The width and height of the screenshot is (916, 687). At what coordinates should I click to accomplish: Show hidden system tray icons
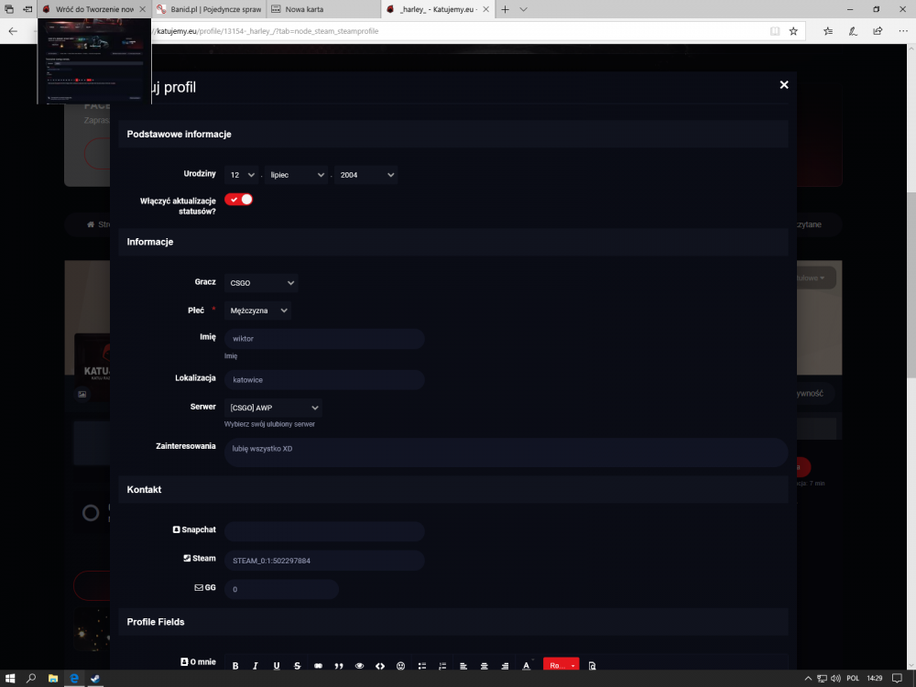tap(808, 678)
